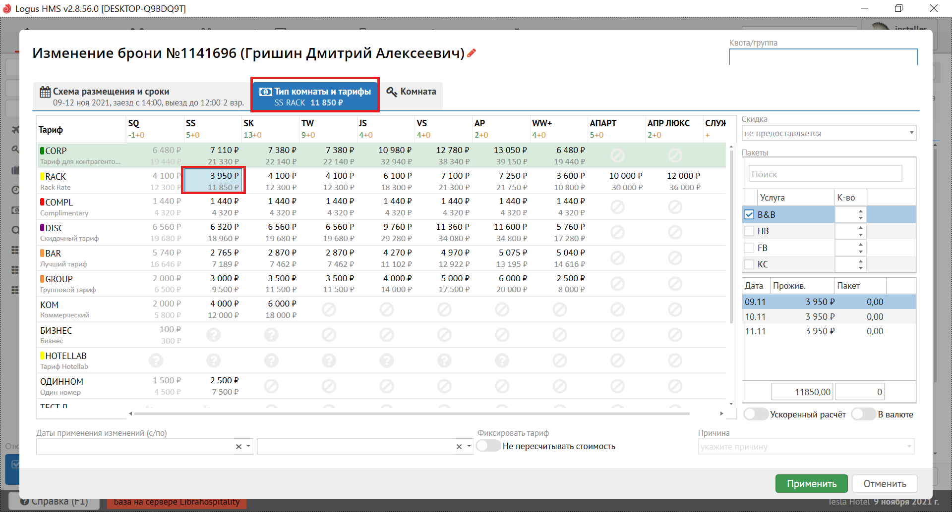Click unavailable icon for CORP АПАРТ rate
The image size is (952, 512).
pos(617,155)
